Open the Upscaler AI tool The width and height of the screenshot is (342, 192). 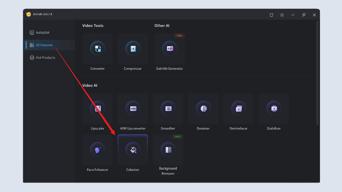[97, 109]
